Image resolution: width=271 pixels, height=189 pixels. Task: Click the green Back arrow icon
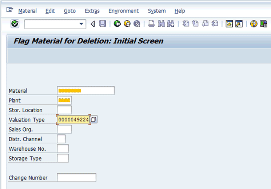tap(117, 24)
